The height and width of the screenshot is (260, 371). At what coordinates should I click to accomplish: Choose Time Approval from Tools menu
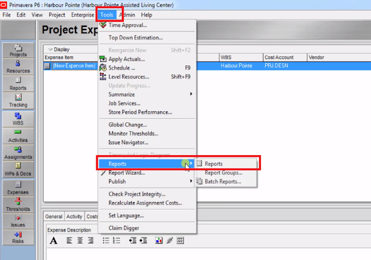[x=147, y=25]
